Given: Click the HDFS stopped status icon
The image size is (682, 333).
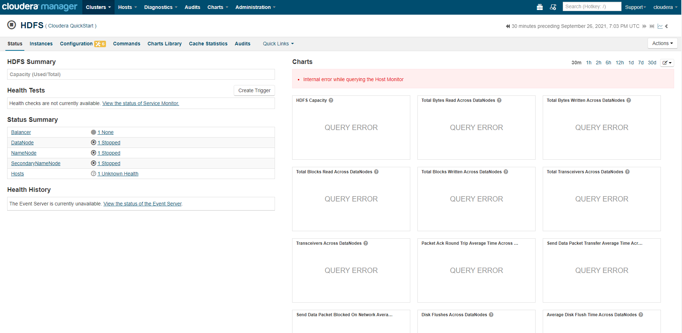Looking at the screenshot, I should click(12, 25).
